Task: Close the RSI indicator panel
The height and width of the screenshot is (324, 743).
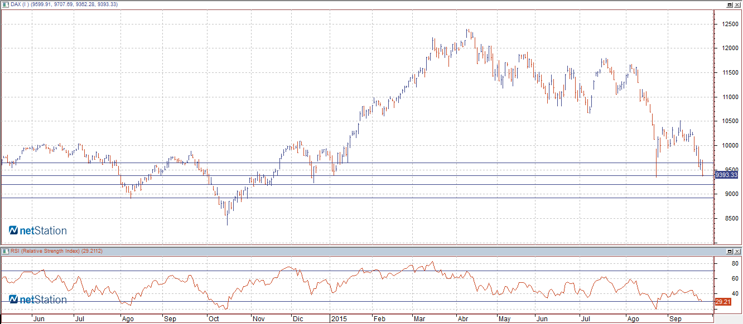Action: pyautogui.click(x=737, y=252)
